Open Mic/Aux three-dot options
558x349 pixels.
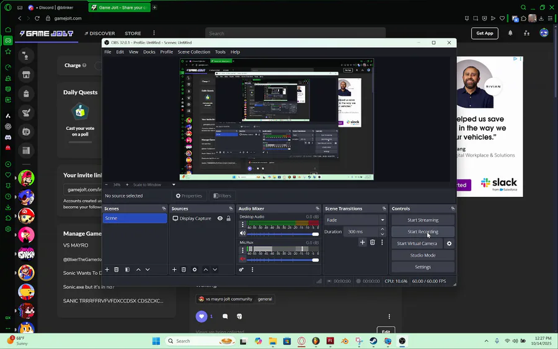point(242,250)
